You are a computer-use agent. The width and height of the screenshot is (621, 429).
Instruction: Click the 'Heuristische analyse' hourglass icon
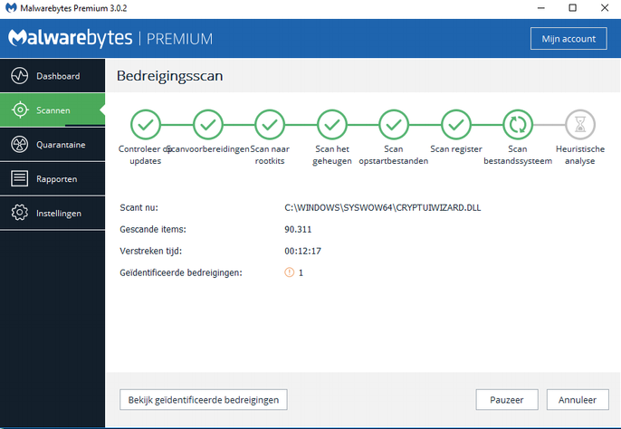point(578,124)
